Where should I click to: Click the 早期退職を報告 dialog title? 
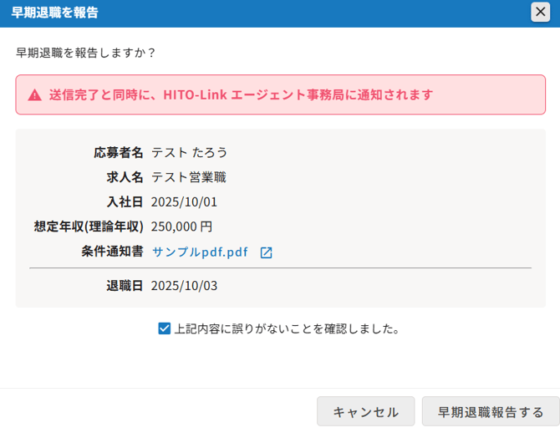pos(54,13)
